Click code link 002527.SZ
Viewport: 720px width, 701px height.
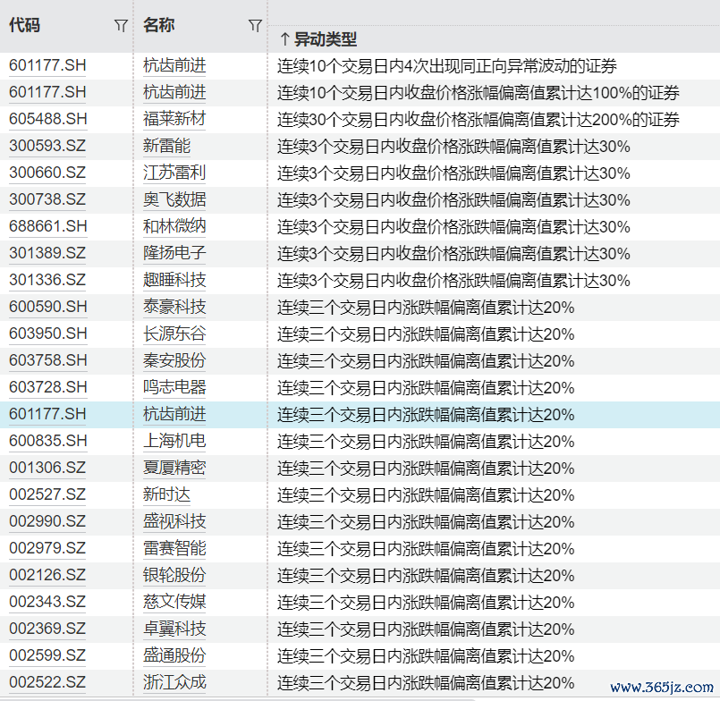click(x=47, y=494)
